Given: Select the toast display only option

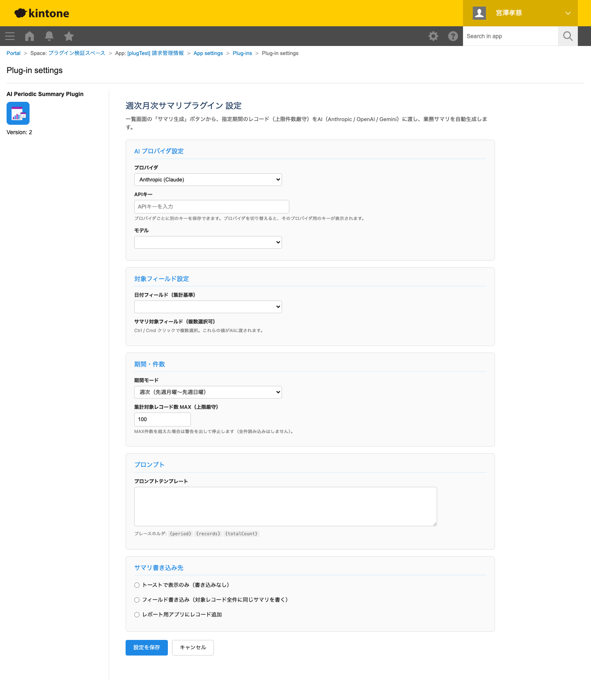Looking at the screenshot, I should point(137,585).
